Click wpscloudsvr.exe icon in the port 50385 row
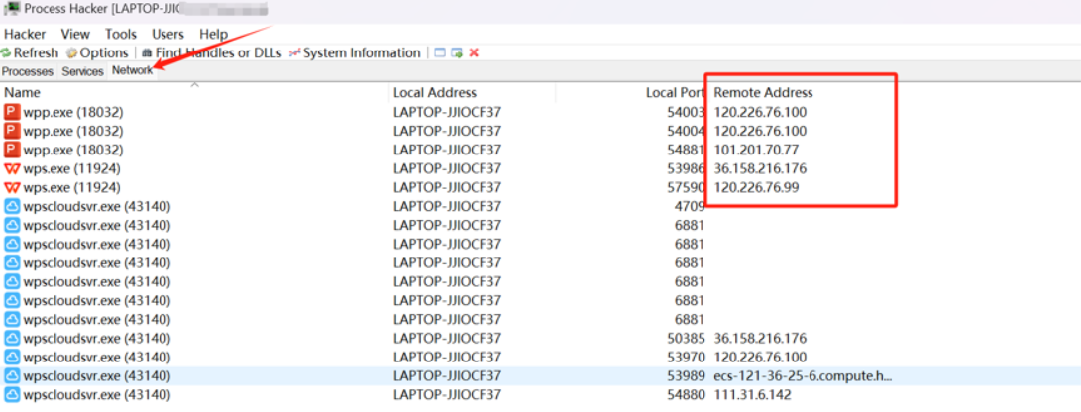Screen dimensions: 1081x412 [12, 339]
